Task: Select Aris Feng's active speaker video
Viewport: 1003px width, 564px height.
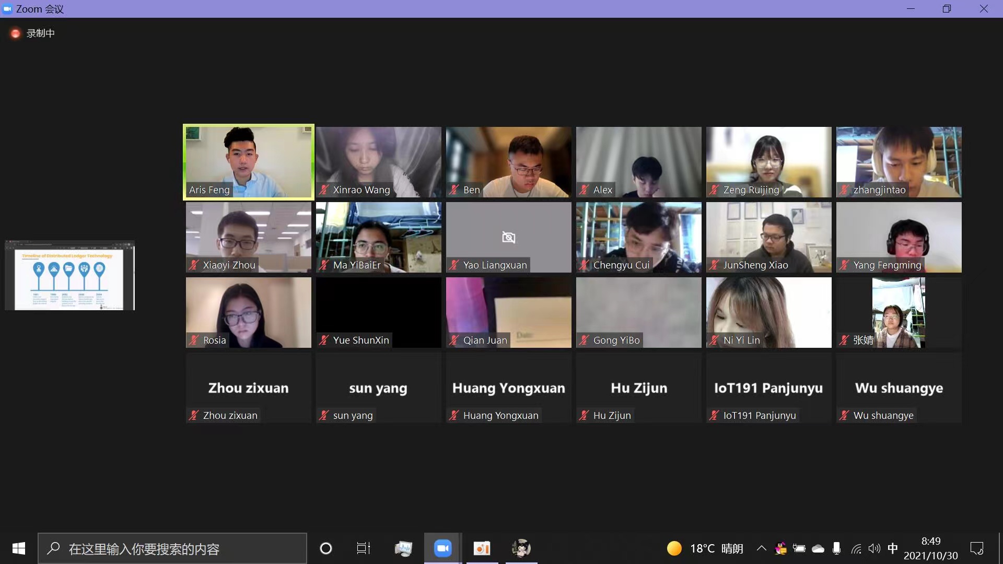Action: [249, 162]
